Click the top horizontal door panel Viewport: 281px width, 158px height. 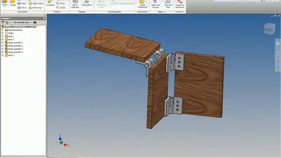[x=122, y=45]
